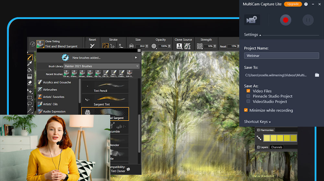The image size is (324, 181).
Task: Click the orange Upgrade button
Action: [x=293, y=4]
